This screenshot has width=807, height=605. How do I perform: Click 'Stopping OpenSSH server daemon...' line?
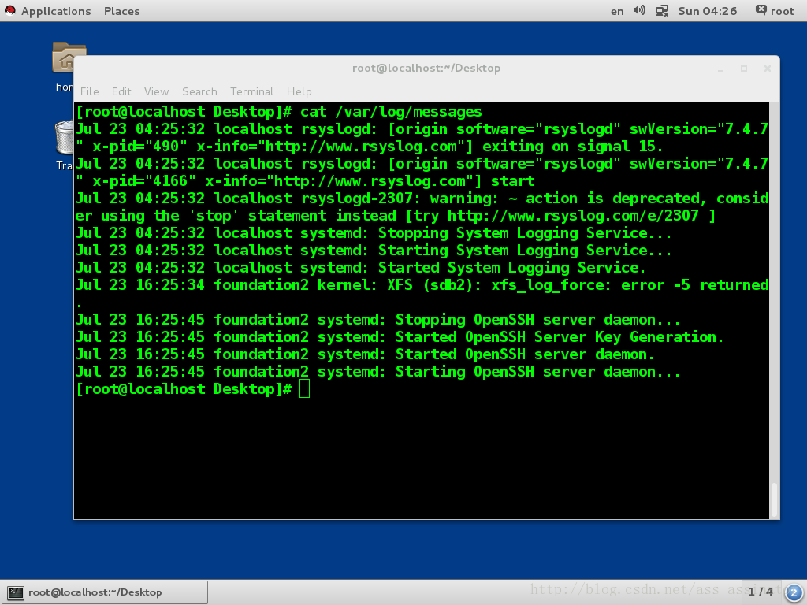tap(377, 320)
